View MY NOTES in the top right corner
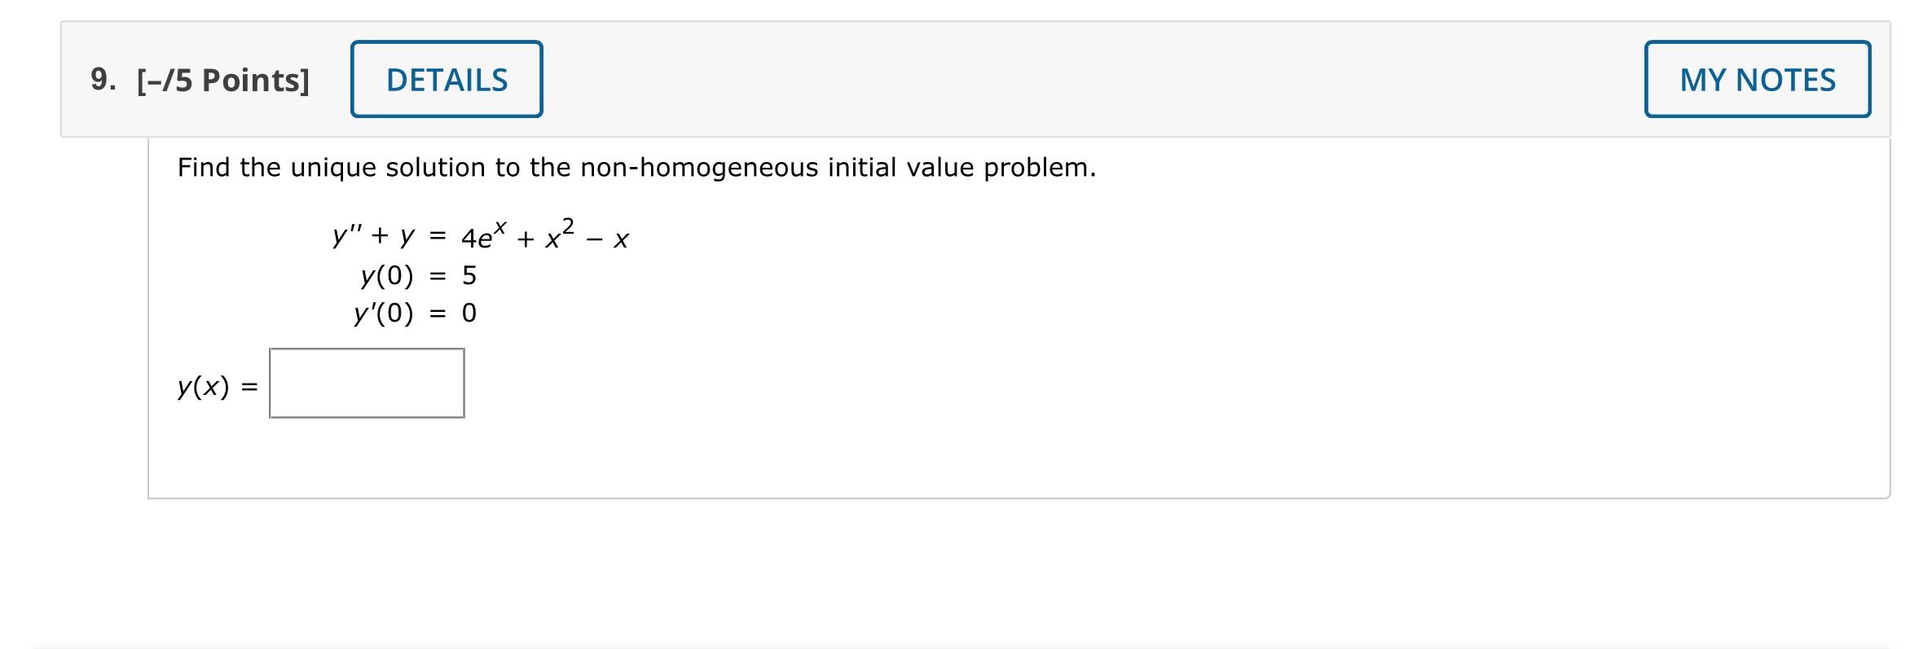The height and width of the screenshot is (649, 1923). tap(1758, 79)
